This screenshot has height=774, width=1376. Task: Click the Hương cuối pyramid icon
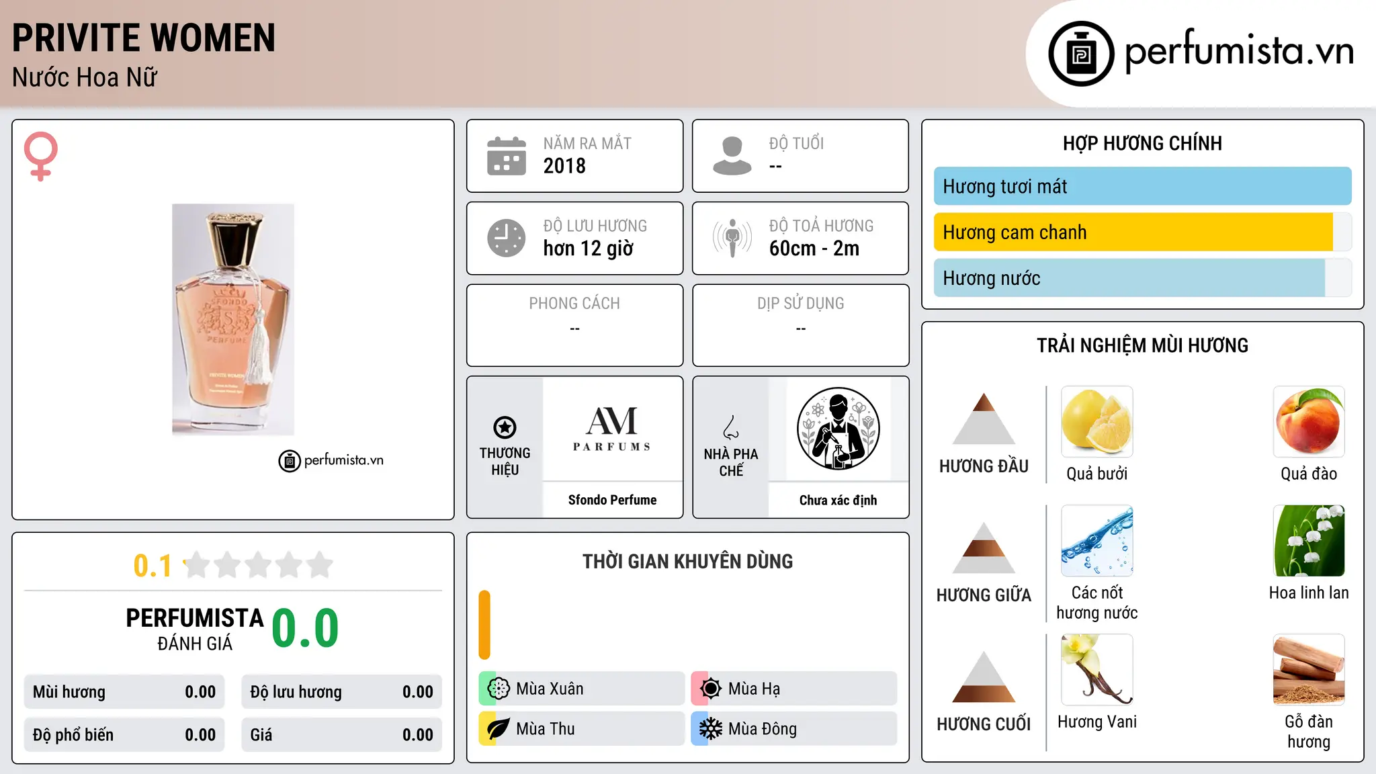(x=984, y=677)
